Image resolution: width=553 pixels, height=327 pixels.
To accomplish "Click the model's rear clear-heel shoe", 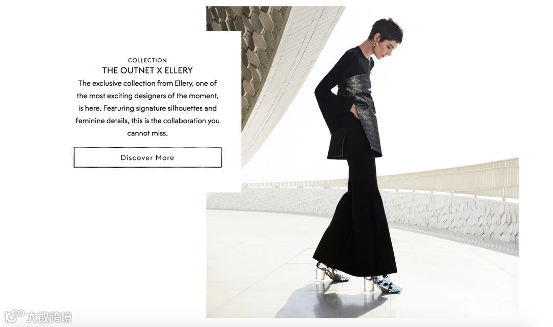I will click(331, 272).
